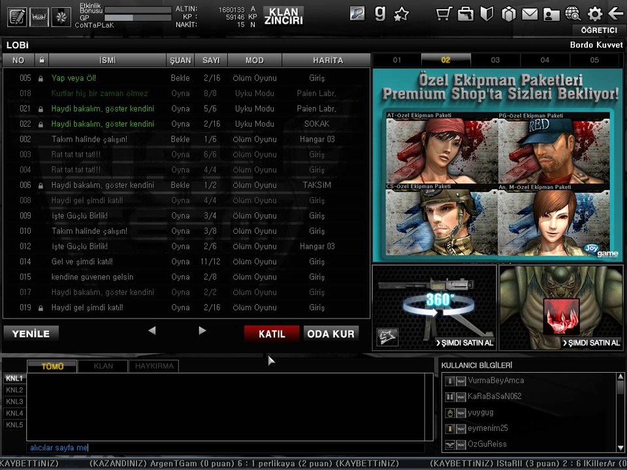Open the shopping cart shop icon
The image size is (627, 470).
tap(444, 14)
